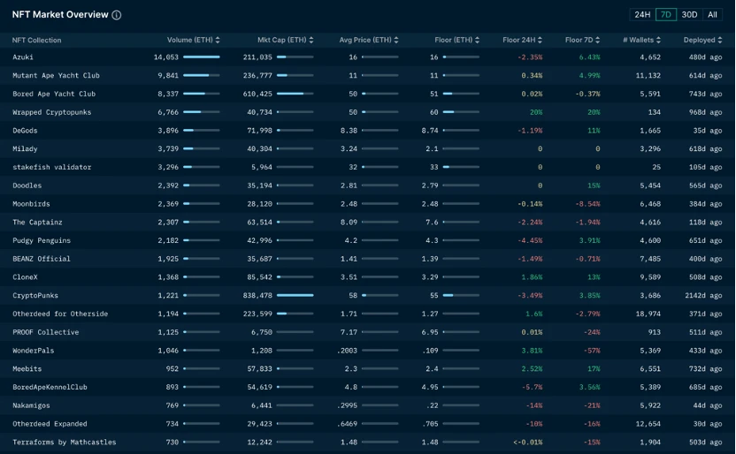Sort by # Wallets column arrows
The image size is (736, 454).
[x=658, y=41]
